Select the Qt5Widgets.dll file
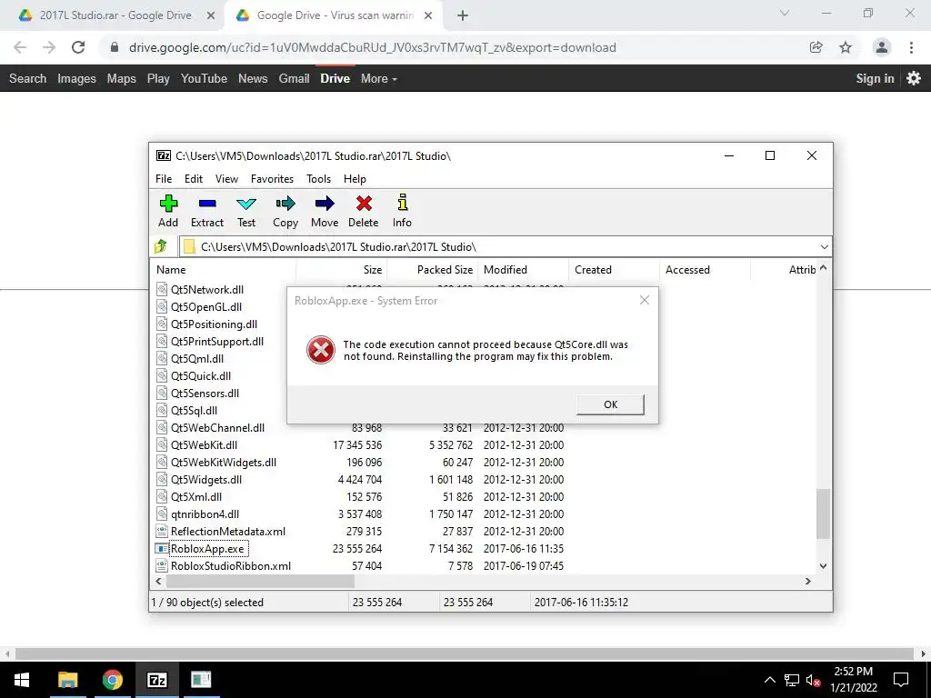The image size is (931, 698). click(206, 479)
